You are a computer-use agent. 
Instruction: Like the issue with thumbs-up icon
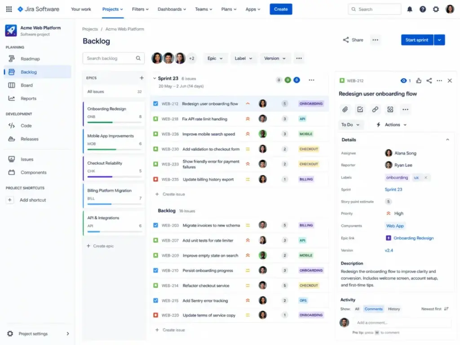pos(419,80)
